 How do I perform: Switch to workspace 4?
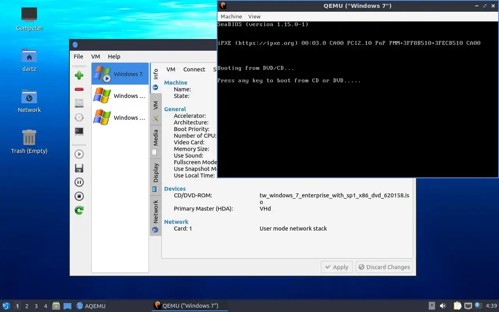[x=46, y=306]
